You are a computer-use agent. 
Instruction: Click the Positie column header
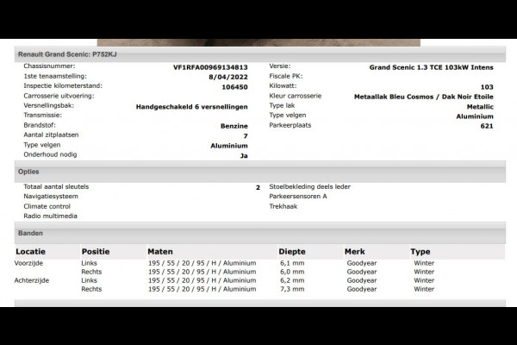point(96,252)
